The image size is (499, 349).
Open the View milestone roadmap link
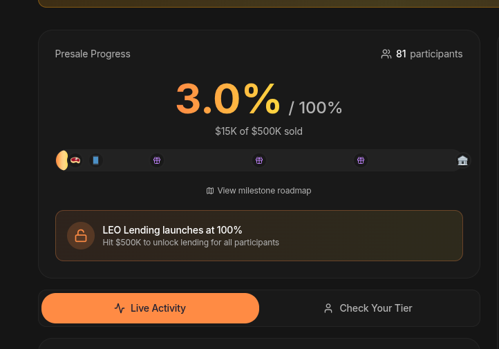[x=264, y=191]
